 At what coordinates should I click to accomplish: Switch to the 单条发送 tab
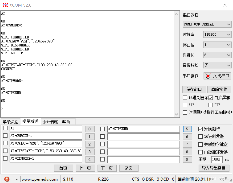coord(10,122)
